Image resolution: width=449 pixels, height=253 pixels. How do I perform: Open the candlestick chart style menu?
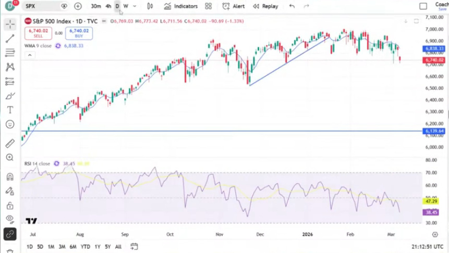[x=150, y=6]
